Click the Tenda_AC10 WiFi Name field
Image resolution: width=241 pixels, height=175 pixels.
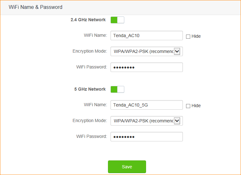click(x=146, y=36)
